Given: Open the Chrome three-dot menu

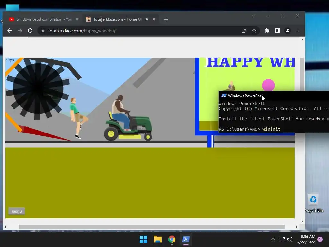Looking at the screenshot, I should click(298, 31).
